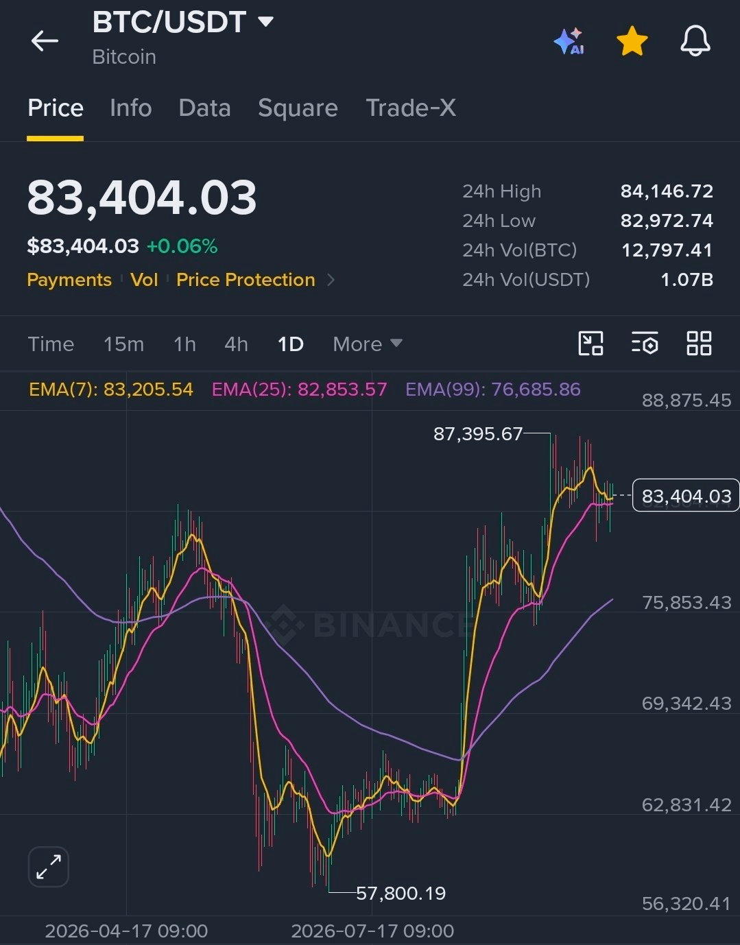Tap the Bitcoin subtitle under the pair name
740x945 pixels.
coord(124,57)
